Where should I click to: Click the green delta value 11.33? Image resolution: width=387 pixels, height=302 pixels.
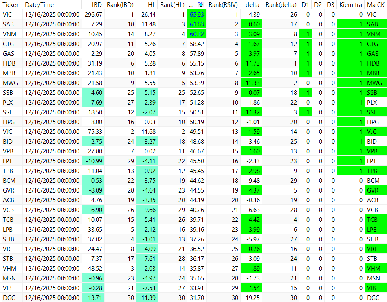(x=251, y=83)
